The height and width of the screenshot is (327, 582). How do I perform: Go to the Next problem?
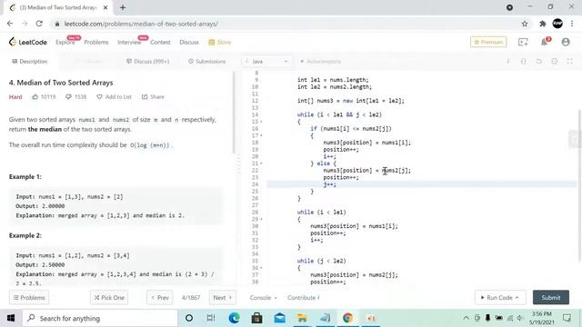[x=222, y=298]
